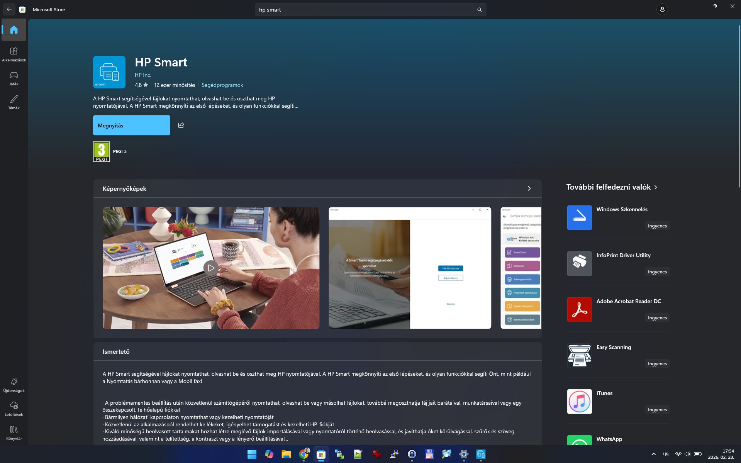The width and height of the screenshot is (741, 463).
Task: Open the Megnyitás button for HP Smart
Action: [x=131, y=125]
